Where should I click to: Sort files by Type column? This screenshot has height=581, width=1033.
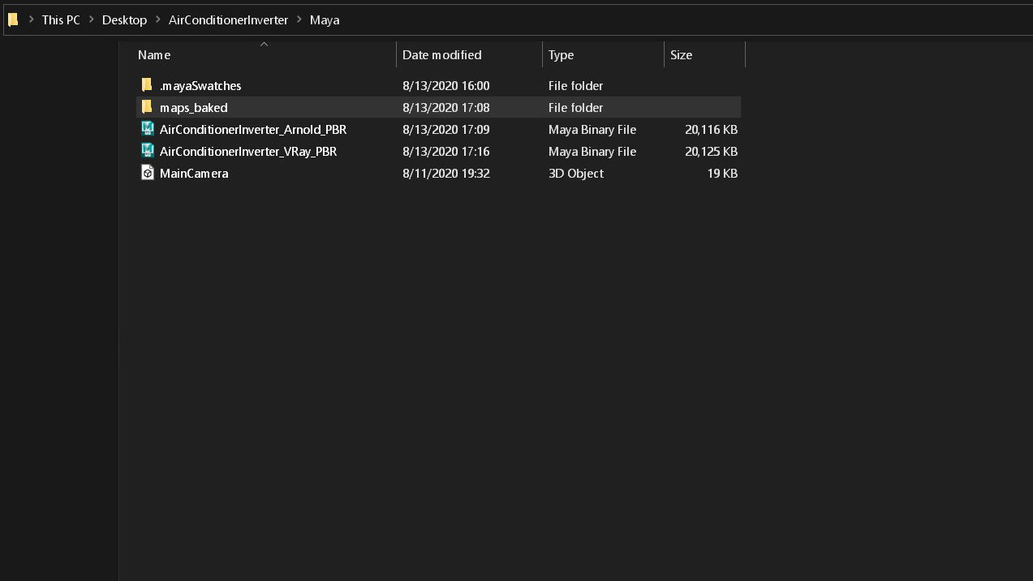pos(561,55)
